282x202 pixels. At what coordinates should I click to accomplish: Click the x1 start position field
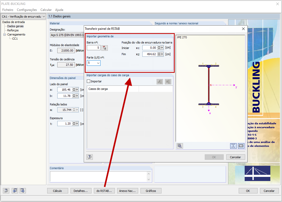[150, 48]
